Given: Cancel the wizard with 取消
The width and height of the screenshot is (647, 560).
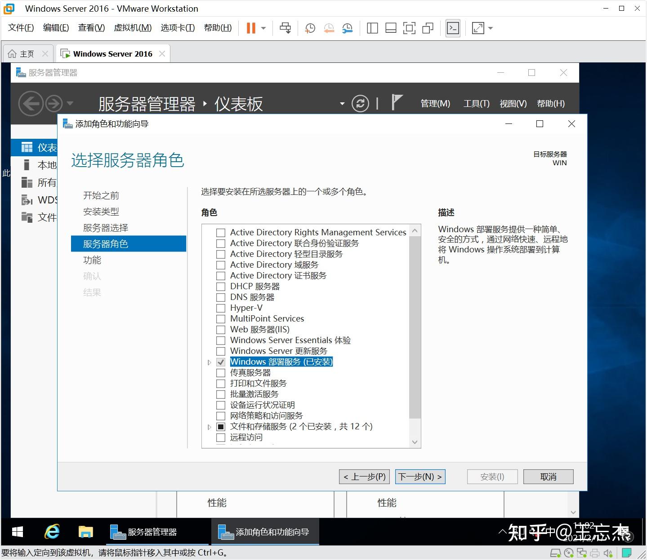Looking at the screenshot, I should (548, 476).
